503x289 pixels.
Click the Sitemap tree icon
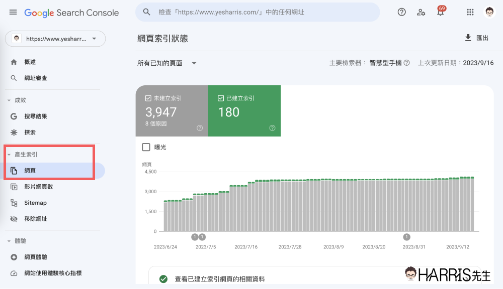point(14,203)
